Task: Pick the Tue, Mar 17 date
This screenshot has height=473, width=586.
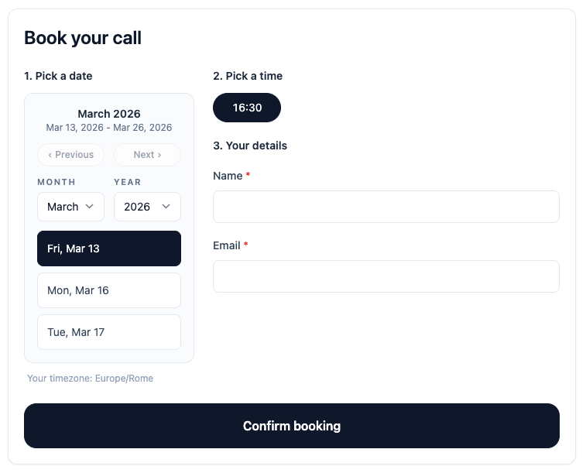Action: (109, 332)
